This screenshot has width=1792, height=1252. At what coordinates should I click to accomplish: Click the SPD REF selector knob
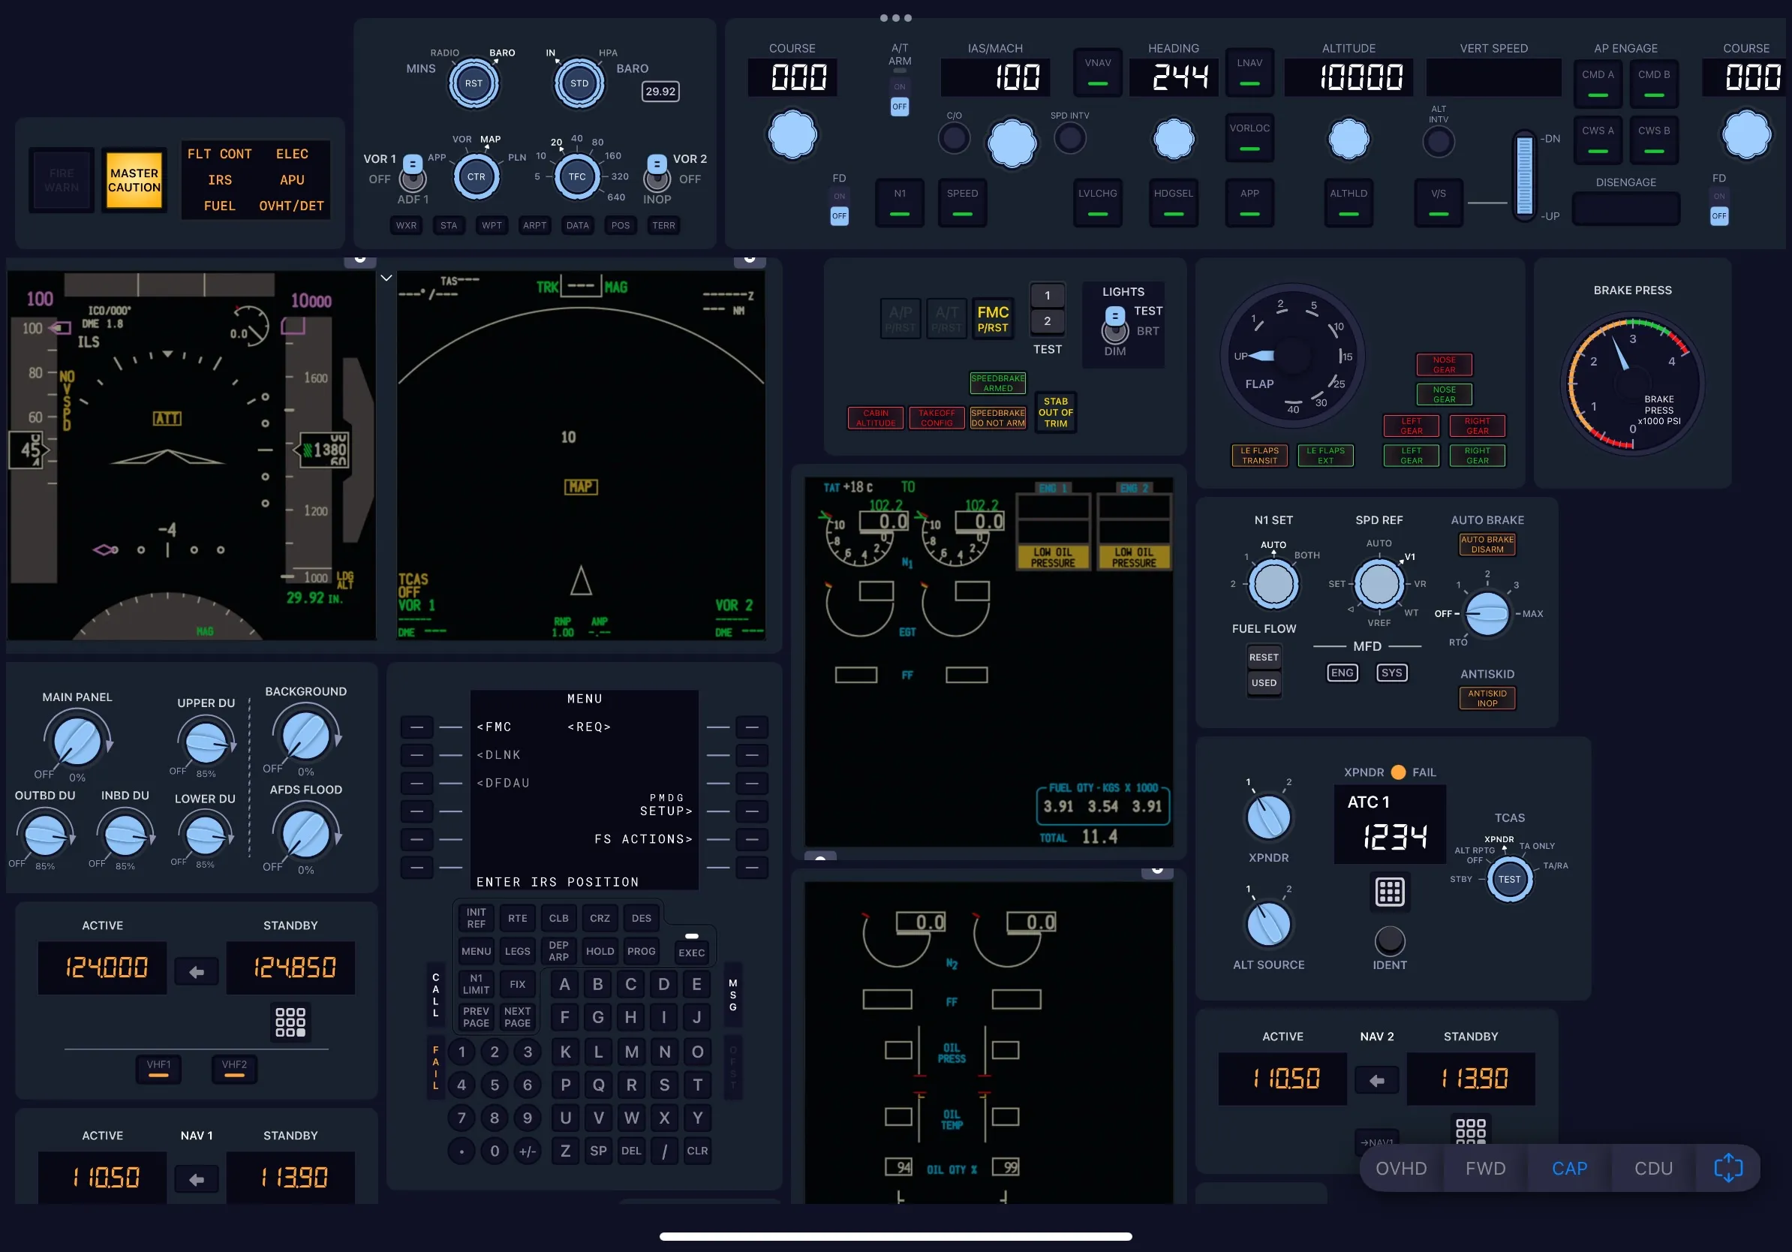click(x=1379, y=583)
